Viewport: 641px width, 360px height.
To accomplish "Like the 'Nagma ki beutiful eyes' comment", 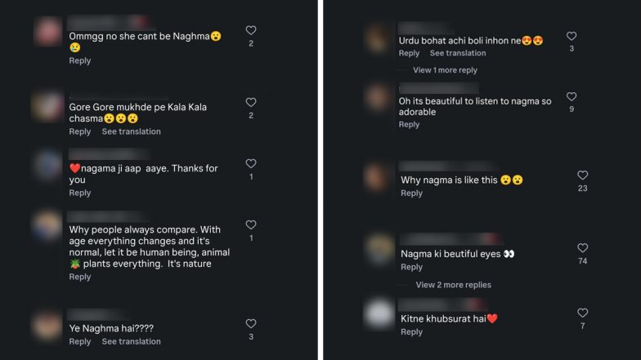I will [582, 248].
